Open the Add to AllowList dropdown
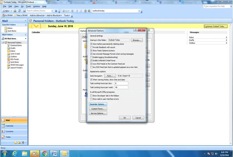The width and height of the screenshot is (233, 157). 38,15
